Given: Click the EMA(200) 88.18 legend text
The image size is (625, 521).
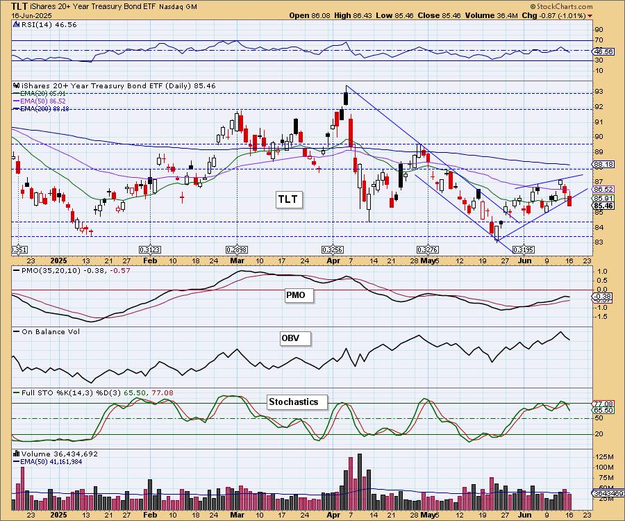Looking at the screenshot, I should pos(44,108).
